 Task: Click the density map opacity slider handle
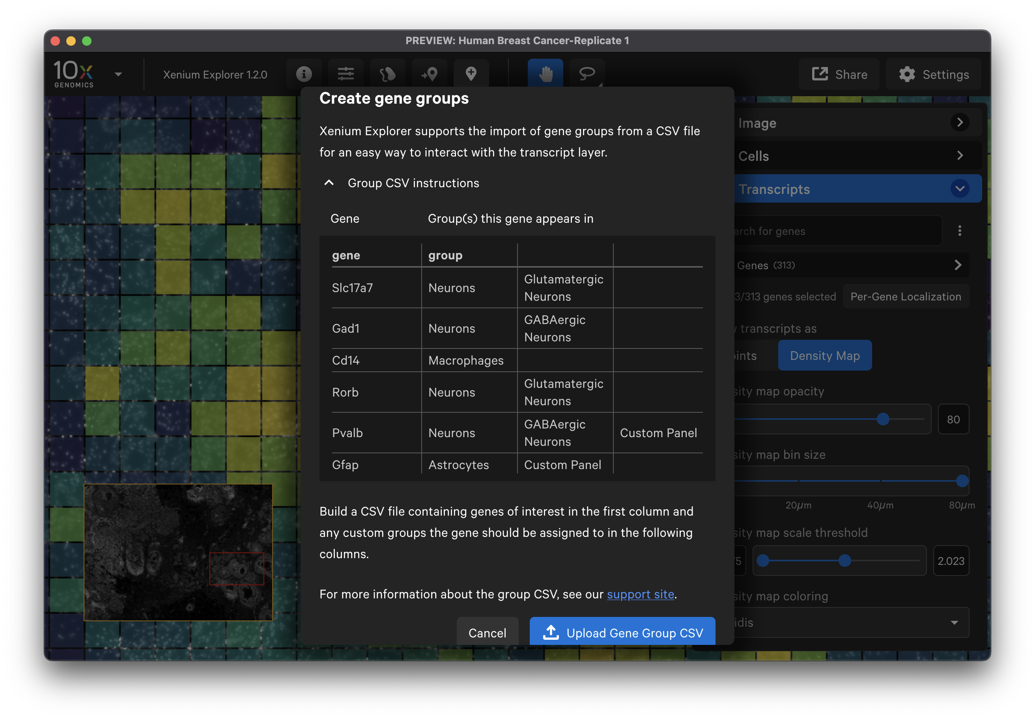point(883,419)
